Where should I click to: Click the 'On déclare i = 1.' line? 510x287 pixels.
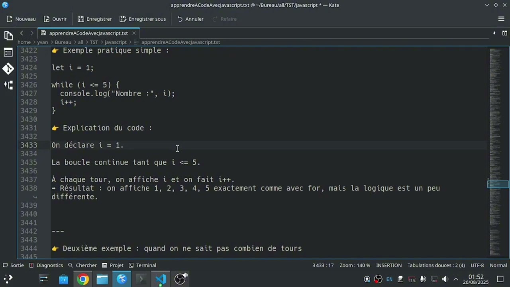click(88, 145)
